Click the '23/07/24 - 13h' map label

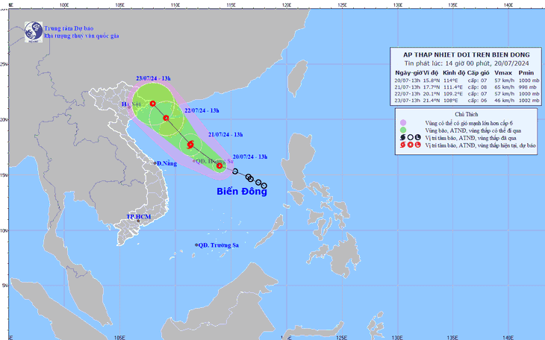[x=153, y=78]
